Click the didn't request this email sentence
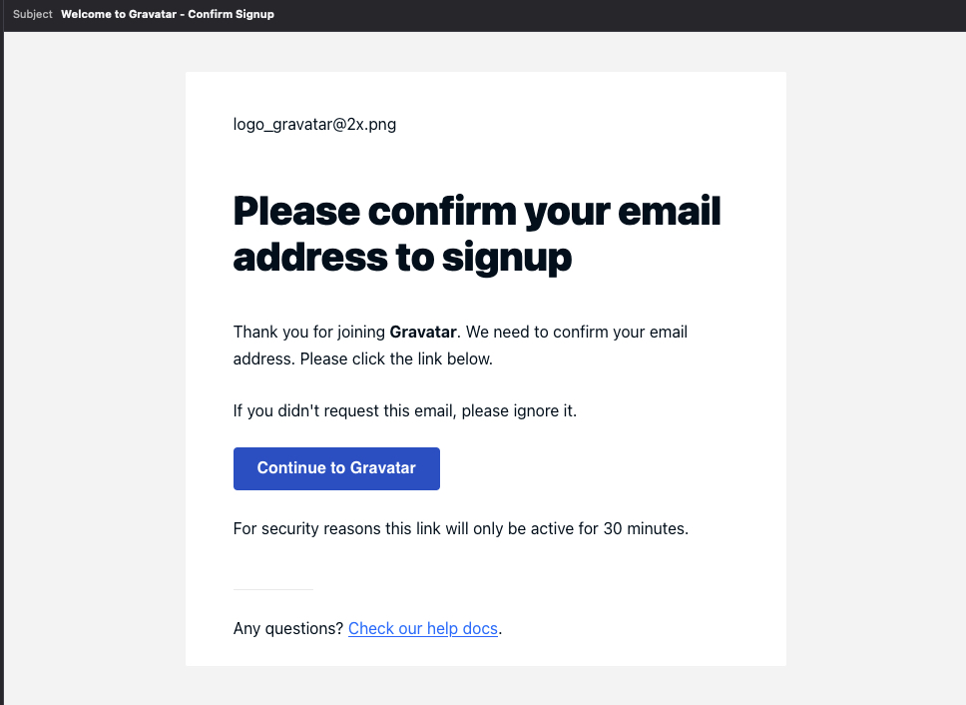Viewport: 966px width, 705px height. (x=405, y=411)
